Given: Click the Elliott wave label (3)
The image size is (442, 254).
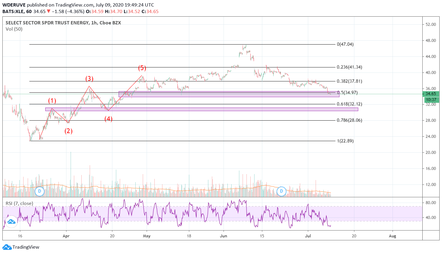Looking at the screenshot, I should (89, 79).
